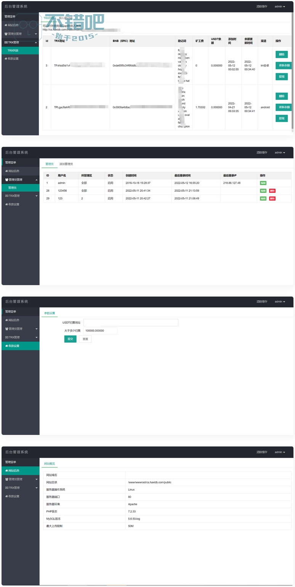
Task: Collapse the expanded TRX管理 menu above TRX列表
Action: click(36, 42)
